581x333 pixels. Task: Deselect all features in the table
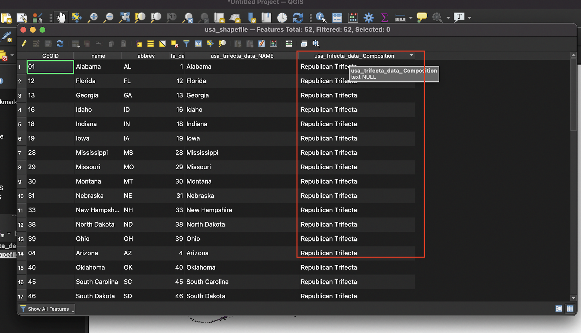click(x=174, y=44)
